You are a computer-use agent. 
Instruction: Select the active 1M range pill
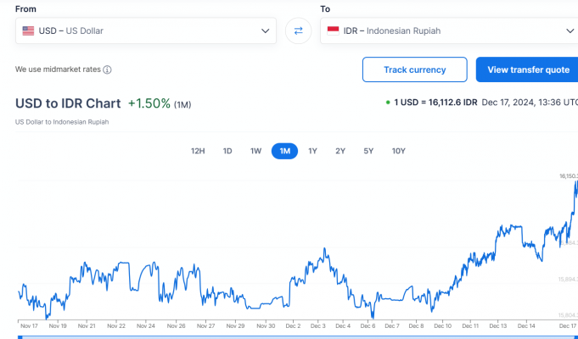(284, 151)
